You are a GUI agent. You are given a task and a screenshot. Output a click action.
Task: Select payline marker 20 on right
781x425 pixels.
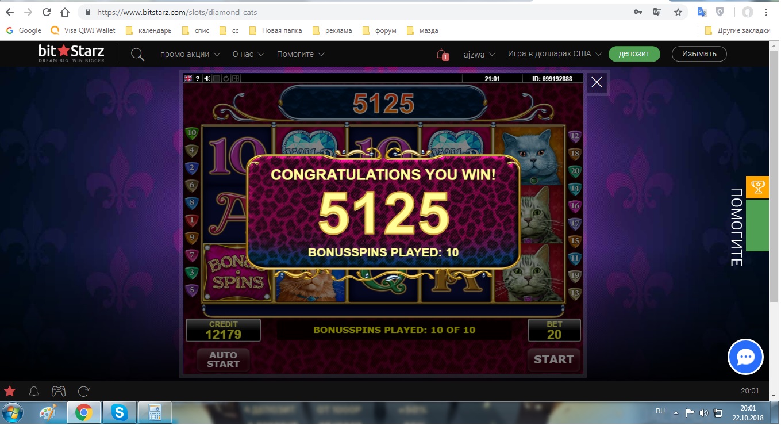click(574, 171)
